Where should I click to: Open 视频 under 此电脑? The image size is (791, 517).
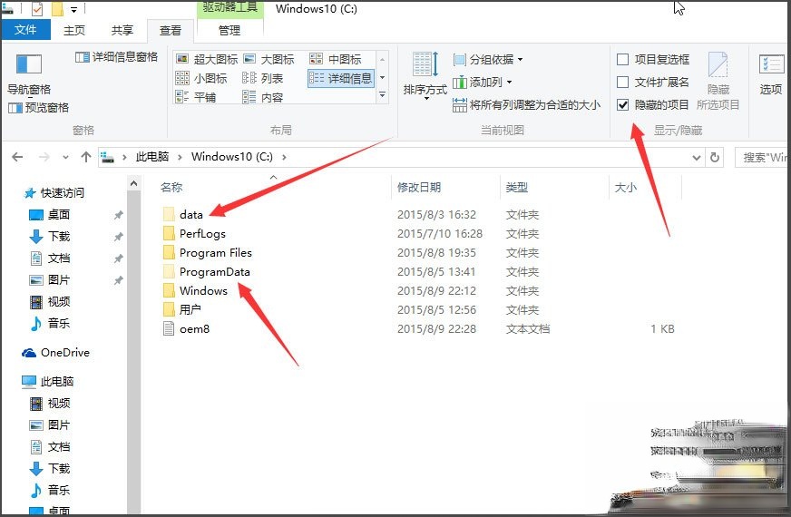(59, 403)
